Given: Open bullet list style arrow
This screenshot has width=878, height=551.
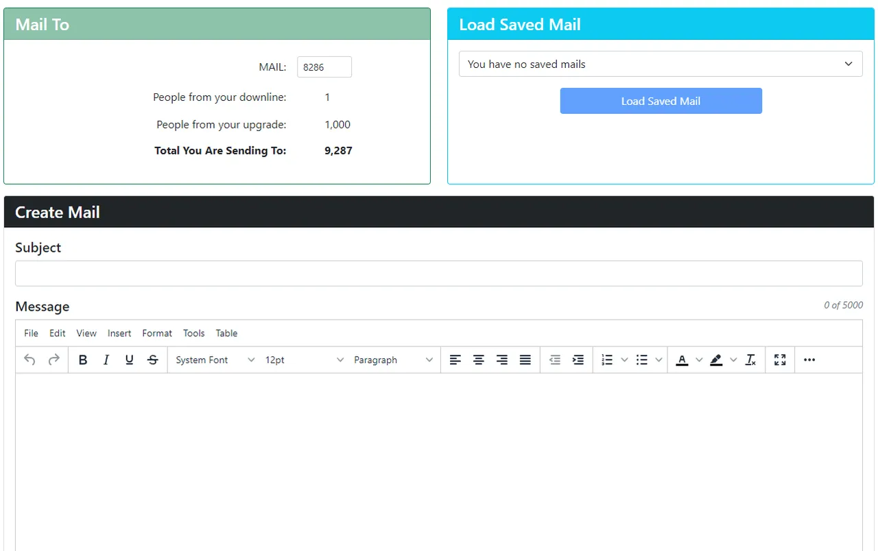Looking at the screenshot, I should (x=659, y=360).
